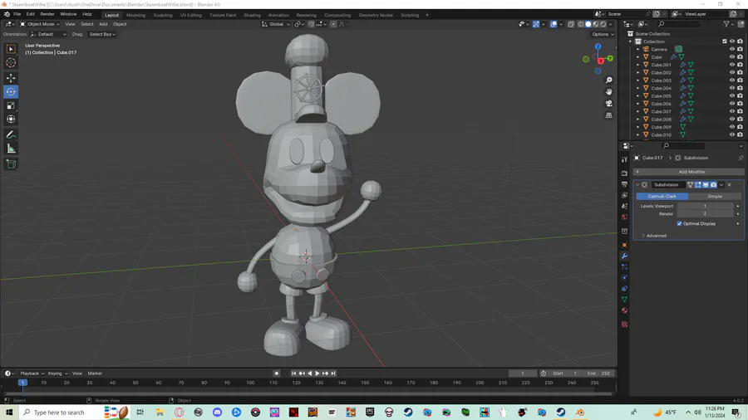Remove the Subdivision modifier
Screen dimensions: 748x420
730,185
